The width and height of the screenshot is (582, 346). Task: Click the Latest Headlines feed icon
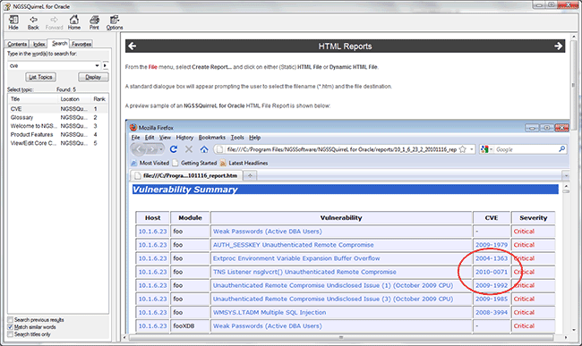[223, 163]
